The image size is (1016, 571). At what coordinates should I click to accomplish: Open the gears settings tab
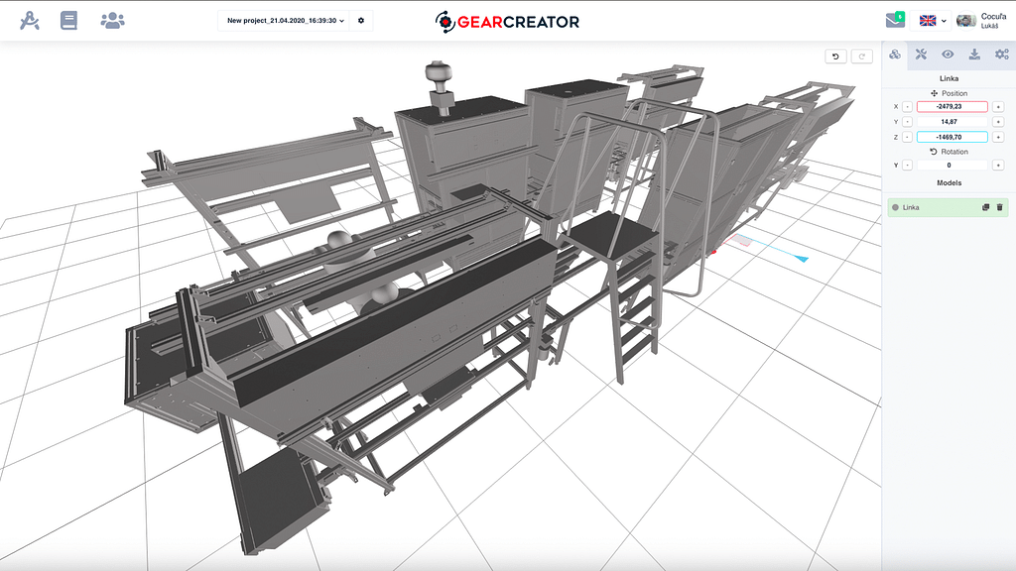1002,55
